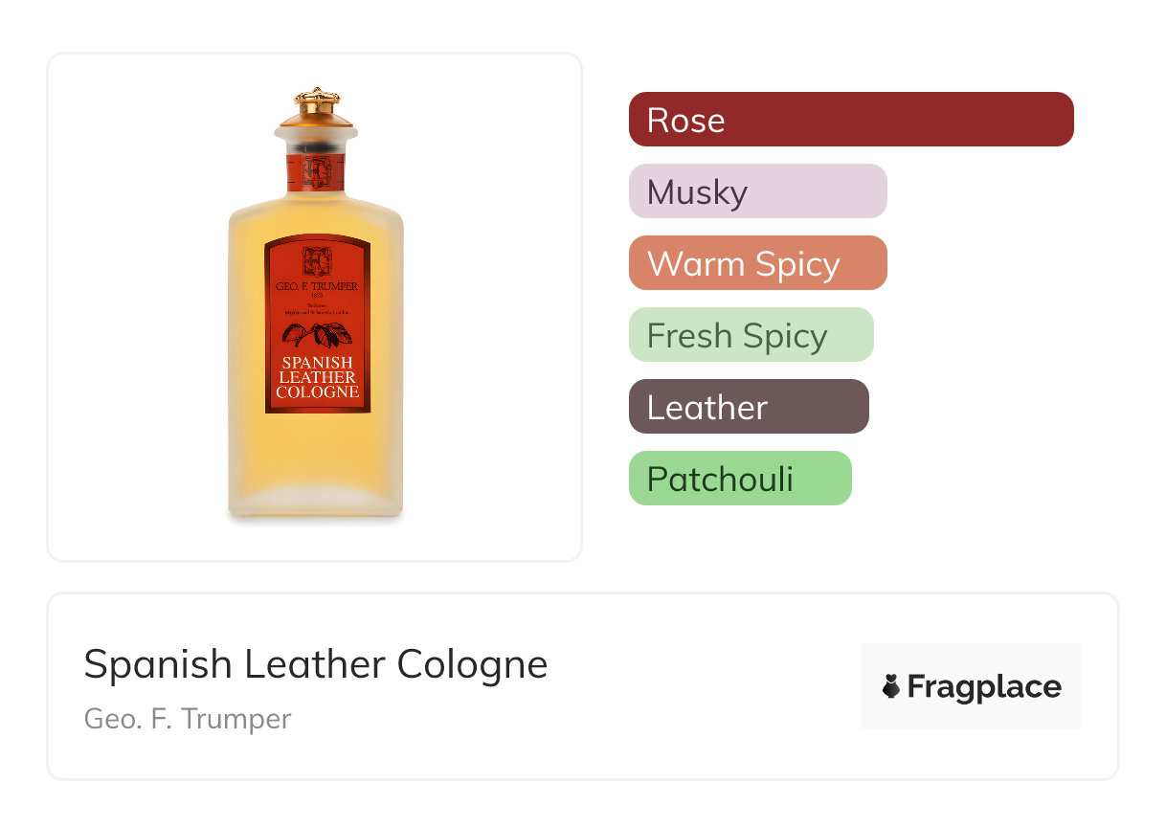Click the leaf illustration on bottle label
The width and height of the screenshot is (1166, 827).
(x=317, y=335)
